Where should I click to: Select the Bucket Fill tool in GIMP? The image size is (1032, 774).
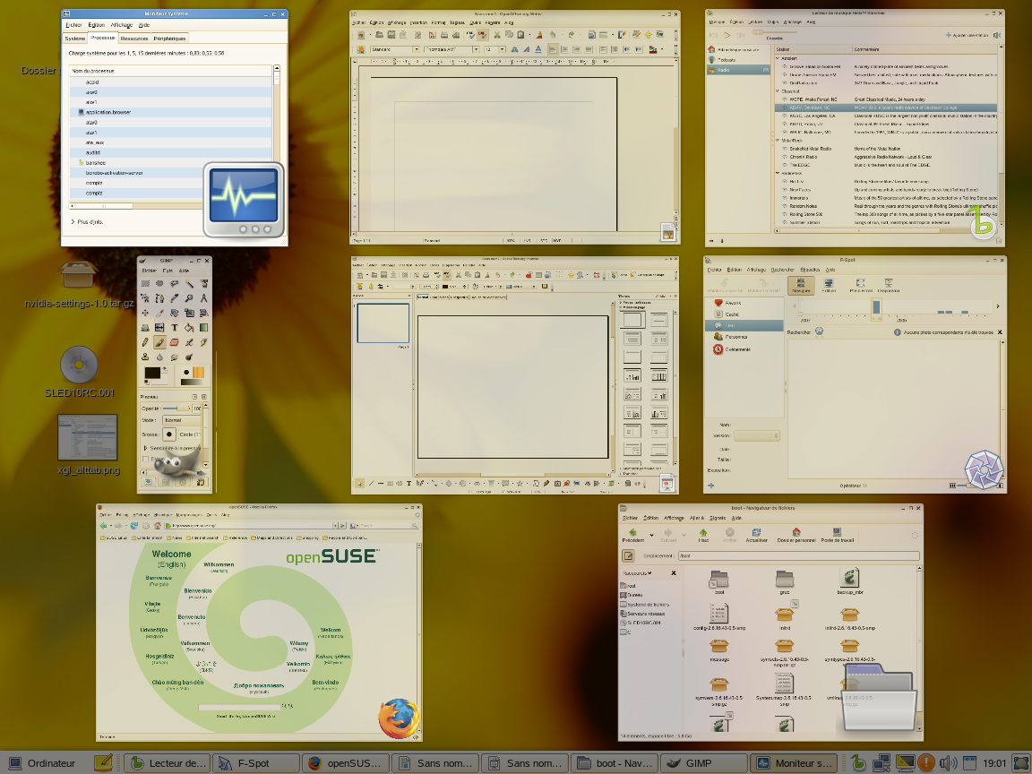pos(190,327)
